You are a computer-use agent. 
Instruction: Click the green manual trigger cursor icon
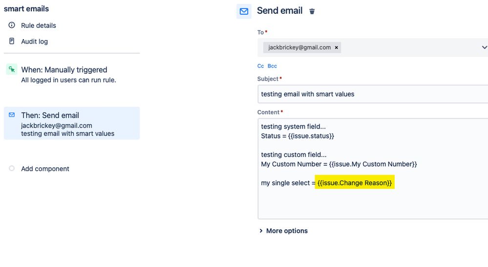coord(12,69)
